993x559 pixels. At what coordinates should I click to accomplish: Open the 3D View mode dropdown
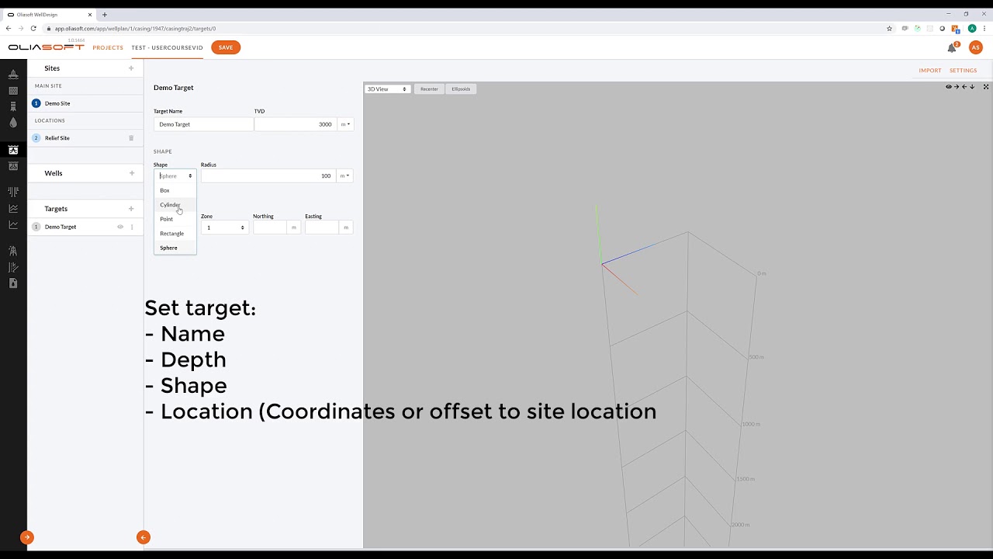[386, 89]
